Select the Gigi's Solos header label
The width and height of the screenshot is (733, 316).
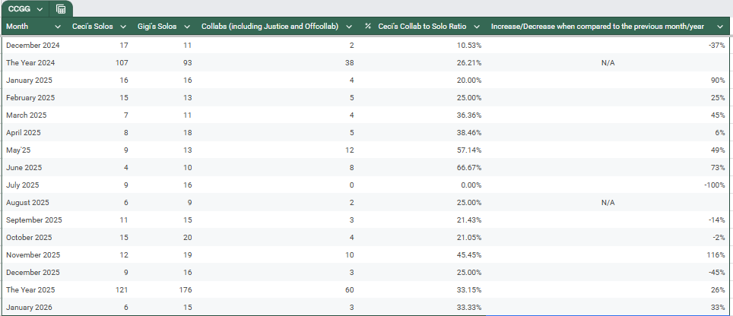(x=157, y=27)
